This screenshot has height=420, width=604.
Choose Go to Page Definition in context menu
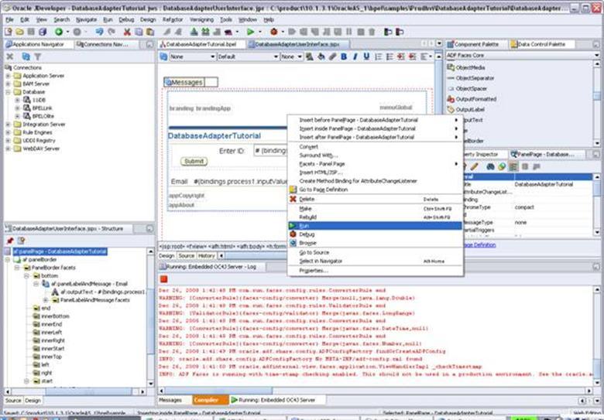(x=376, y=190)
